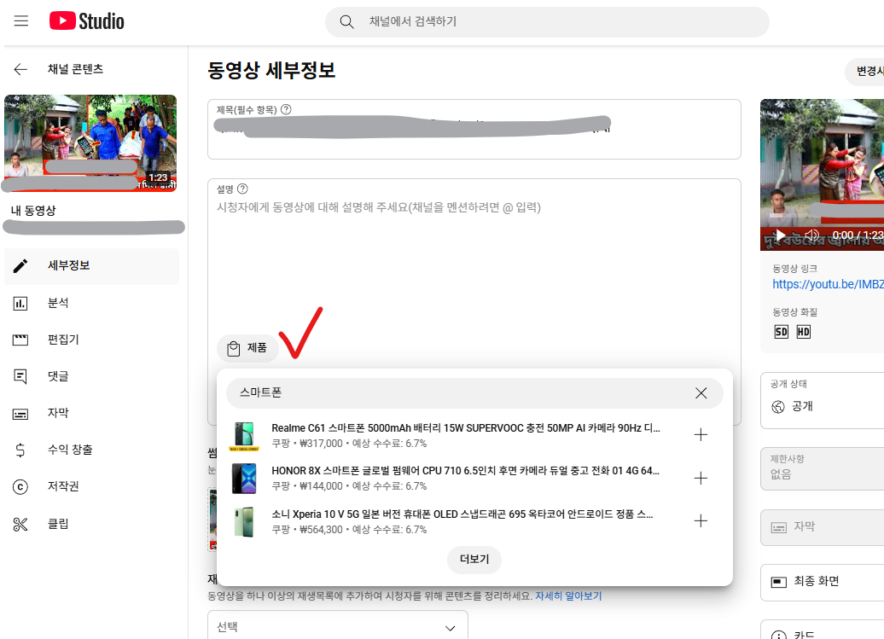Expand the 선택 playlist dropdown
This screenshot has width=884, height=639.
coord(338,627)
